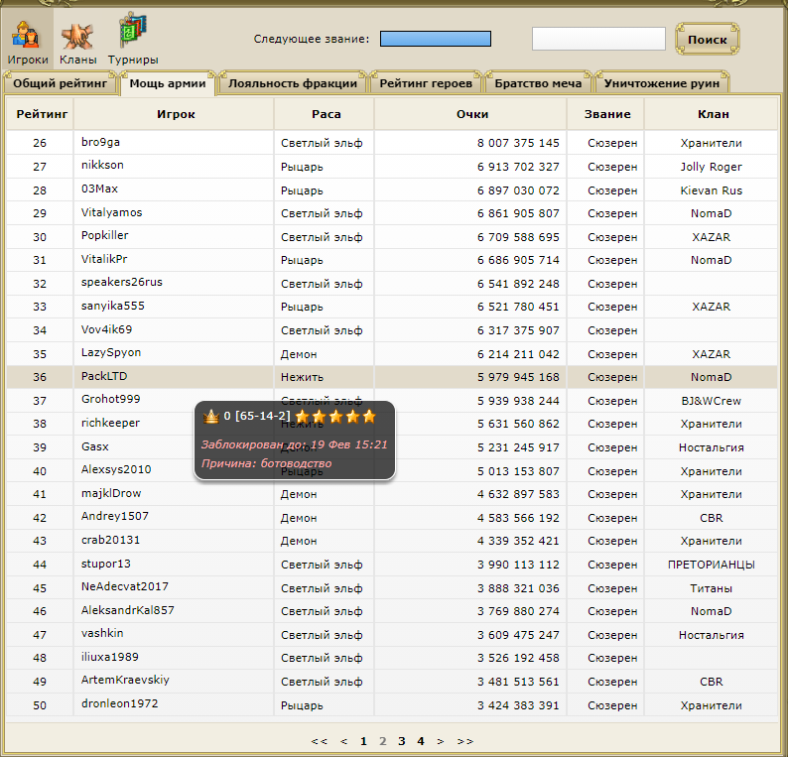Open the Братство меча tab
This screenshot has width=788, height=757.
point(538,83)
